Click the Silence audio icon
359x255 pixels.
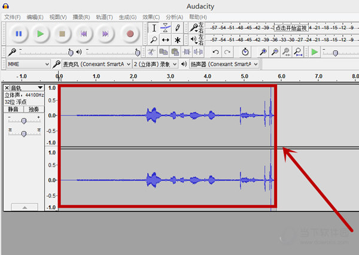(198, 52)
